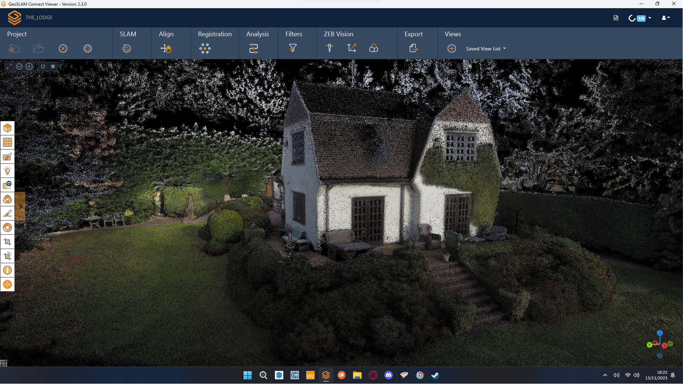This screenshot has height=384, width=683.
Task: Open the Saved View List dropdown
Action: pos(486,49)
